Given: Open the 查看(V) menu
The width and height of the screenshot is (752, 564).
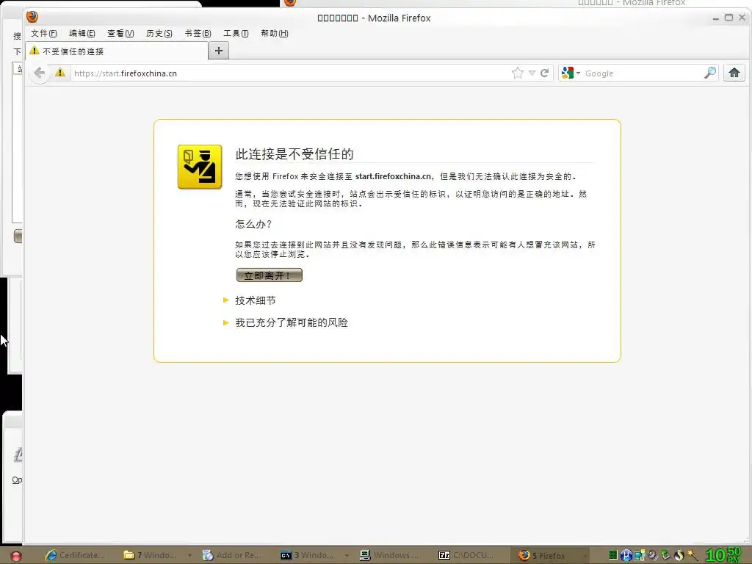Looking at the screenshot, I should coord(120,33).
